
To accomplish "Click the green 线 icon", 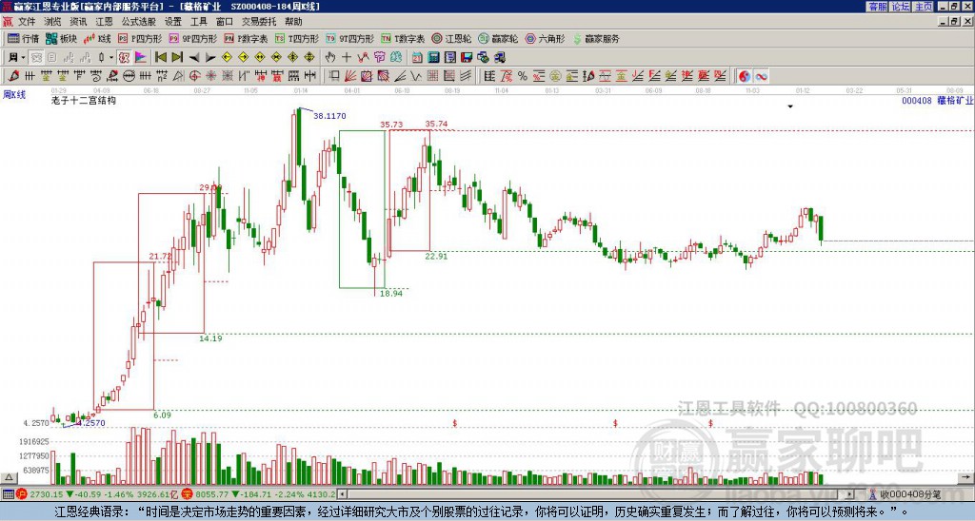I will click(x=396, y=58).
